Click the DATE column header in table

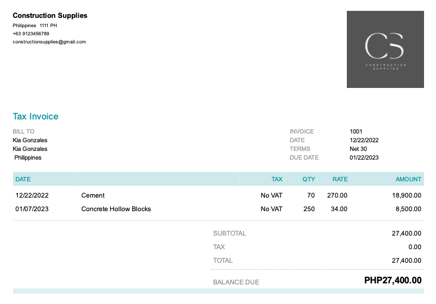tap(23, 179)
